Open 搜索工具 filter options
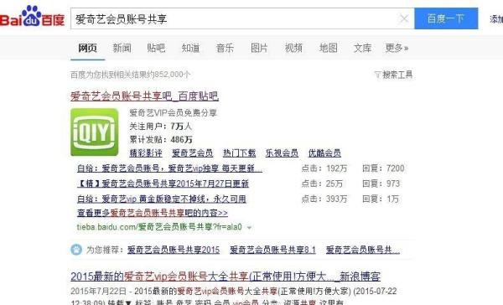 394,75
